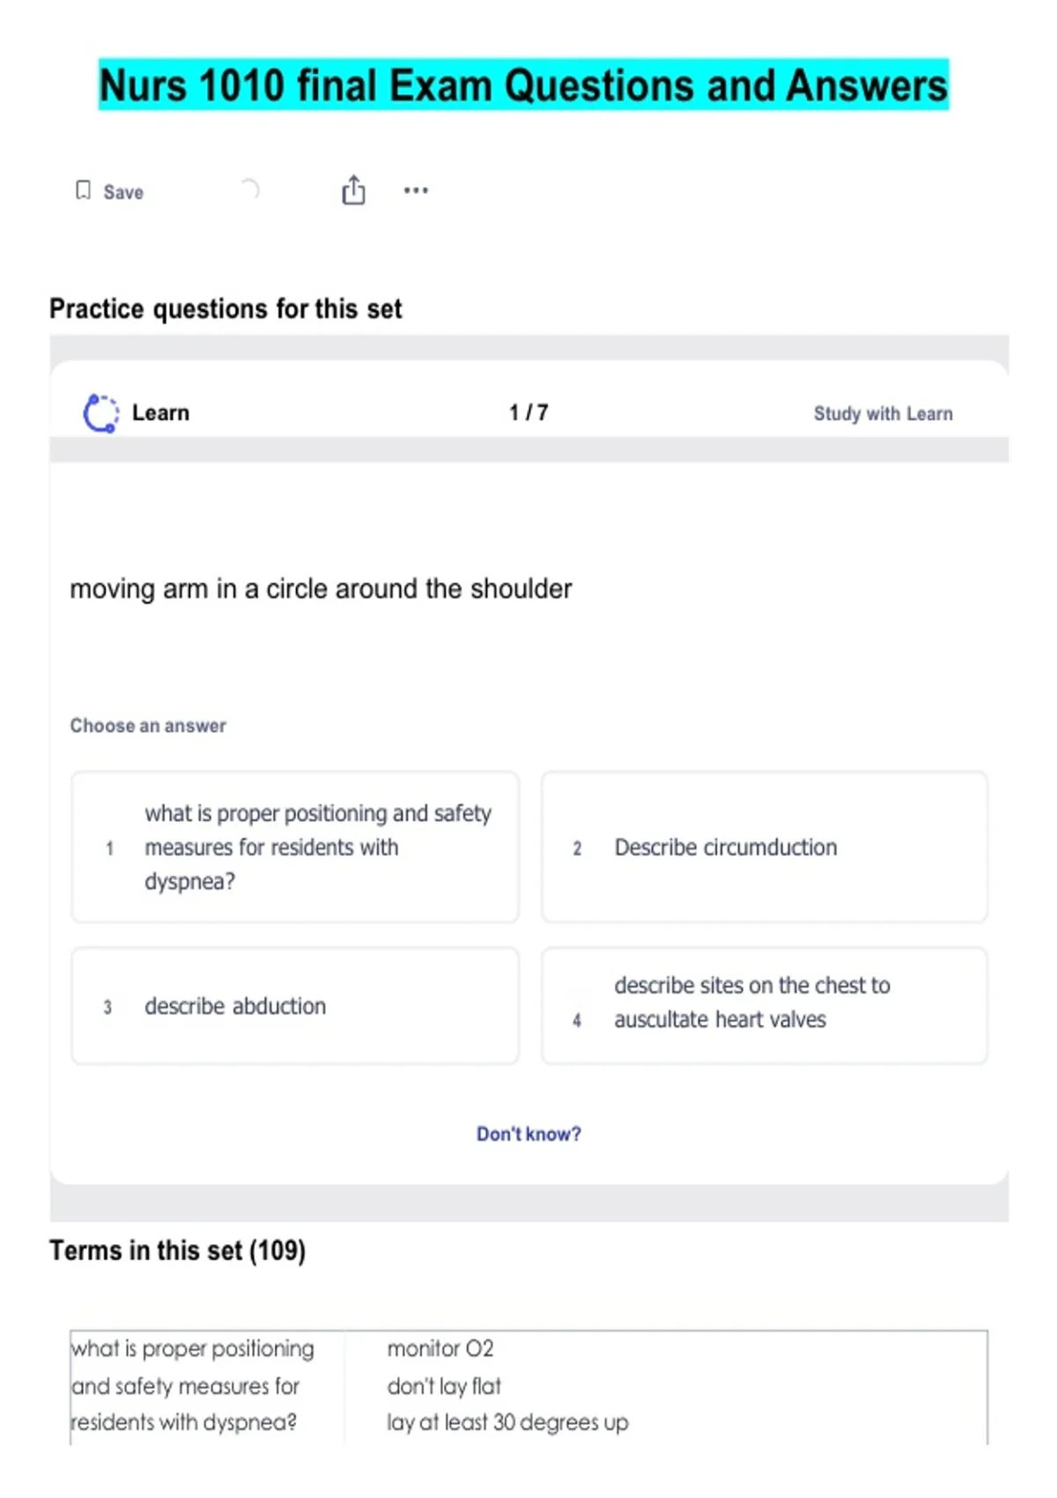Click the dyspnea term in terms table
The height and width of the screenshot is (1498, 1057).
(192, 1385)
